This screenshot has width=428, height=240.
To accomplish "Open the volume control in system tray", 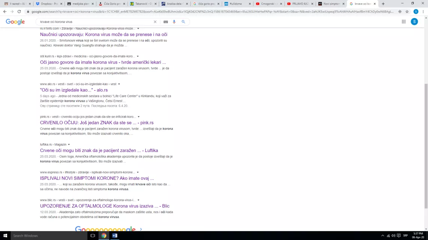I will coord(393,236).
